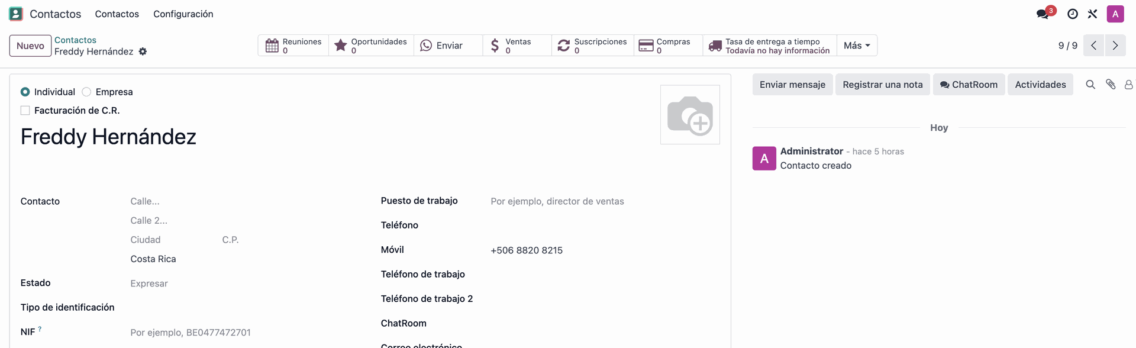Click the Administrator avatar in the chatter
The width and height of the screenshot is (1136, 348).
click(764, 159)
